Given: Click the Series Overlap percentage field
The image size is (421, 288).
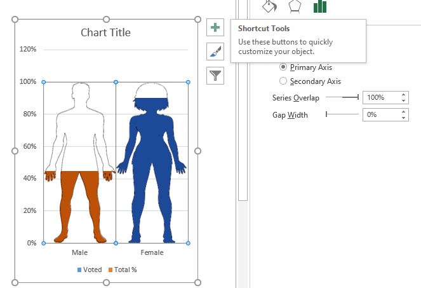Looking at the screenshot, I should point(381,97).
